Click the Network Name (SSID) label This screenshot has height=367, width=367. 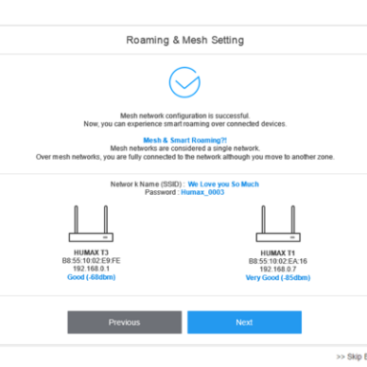pyautogui.click(x=147, y=184)
